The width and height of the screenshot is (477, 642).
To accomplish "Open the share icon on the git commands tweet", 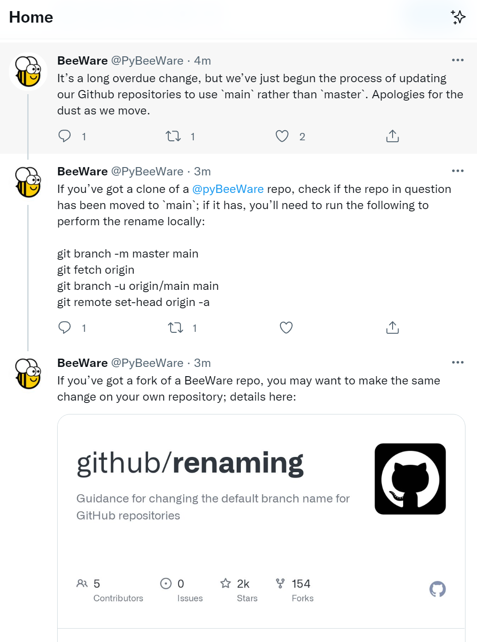I will [x=392, y=327].
